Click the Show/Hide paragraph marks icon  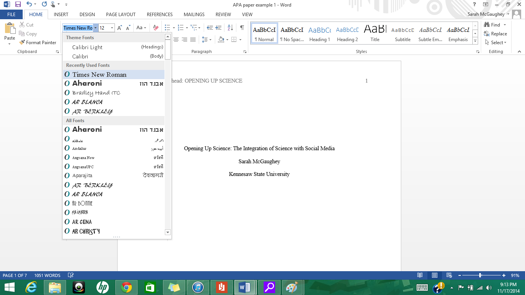[x=241, y=27]
